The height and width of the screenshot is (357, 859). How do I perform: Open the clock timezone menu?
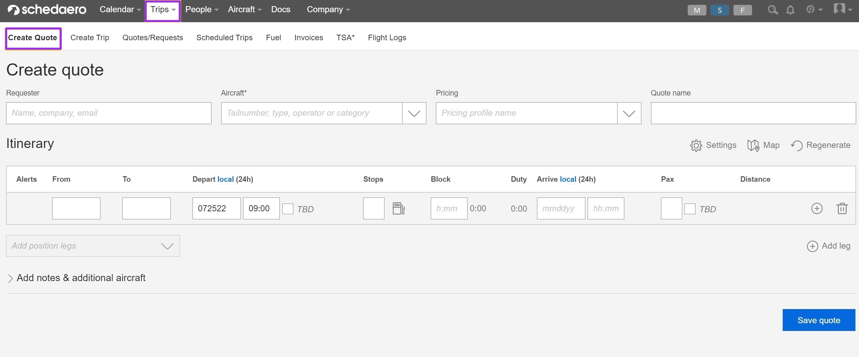click(814, 9)
